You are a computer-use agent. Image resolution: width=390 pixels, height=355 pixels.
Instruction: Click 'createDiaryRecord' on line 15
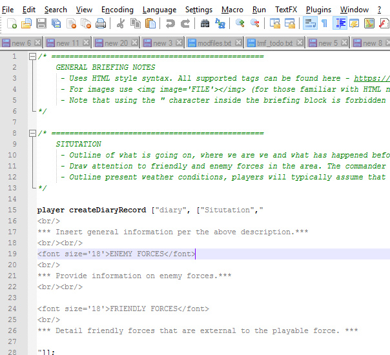tap(107, 210)
